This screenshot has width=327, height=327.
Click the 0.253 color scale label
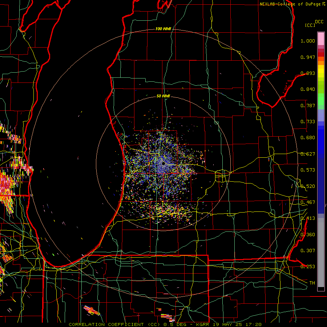[308, 267]
